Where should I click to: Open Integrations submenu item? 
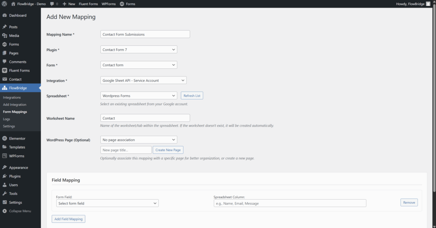11,97
